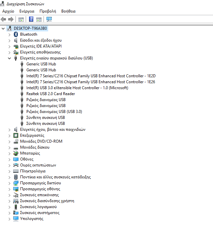The image size is (213, 252).
Task: Click the Μπαταρίες battery icon
Action: pos(16,153)
